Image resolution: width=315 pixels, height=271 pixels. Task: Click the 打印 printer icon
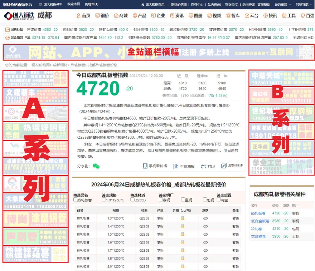tap(203, 166)
